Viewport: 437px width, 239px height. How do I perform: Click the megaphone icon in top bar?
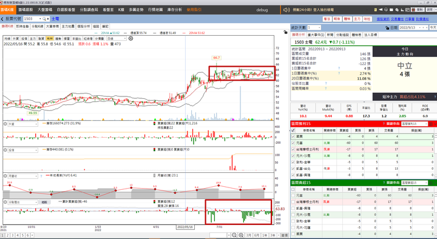[x=381, y=10]
